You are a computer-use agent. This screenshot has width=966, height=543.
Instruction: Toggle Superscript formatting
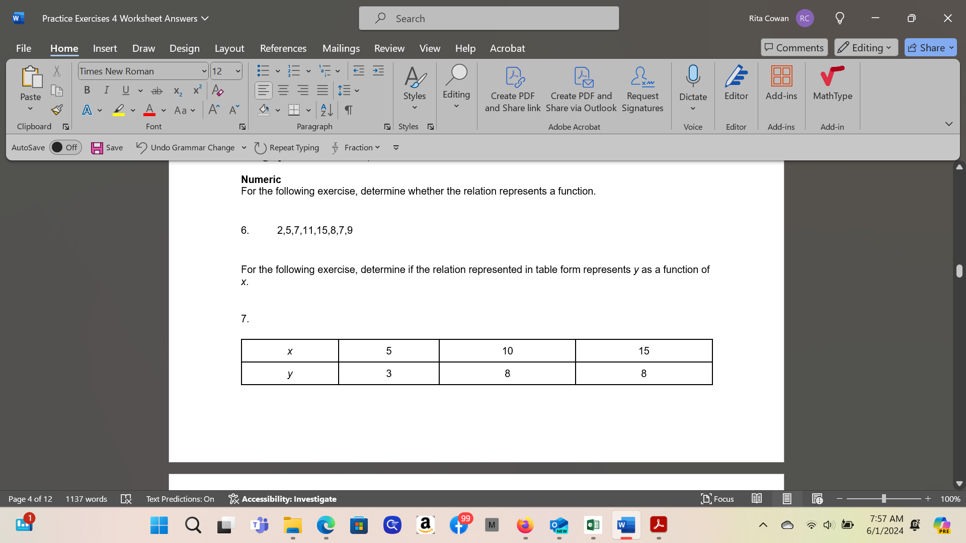197,90
